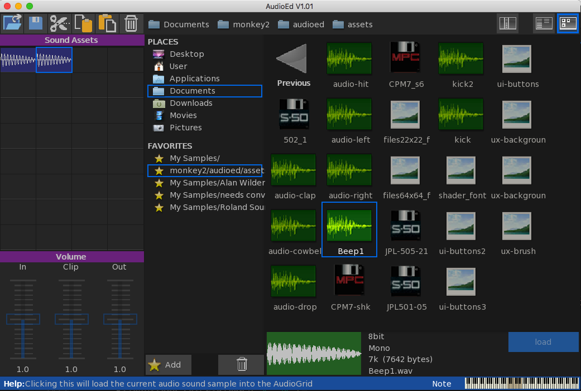
Task: Click the trash icon in top toolbar
Action: coord(131,23)
